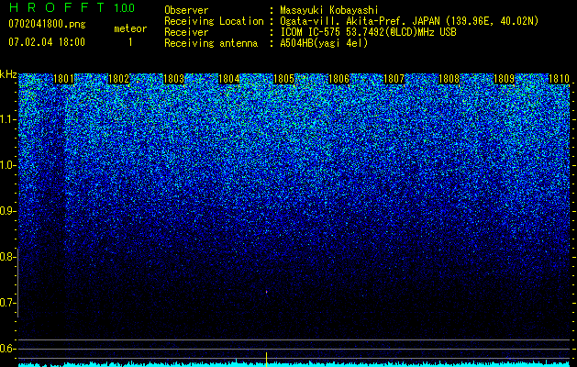Image resolution: width=577 pixels, height=367 pixels.
Task: Click the 1.1 frequency axis label
Action: tap(7, 119)
